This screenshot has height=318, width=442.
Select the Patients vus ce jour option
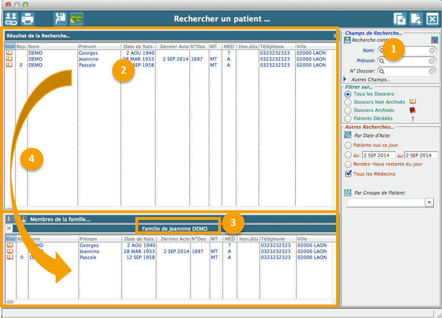coord(348,145)
